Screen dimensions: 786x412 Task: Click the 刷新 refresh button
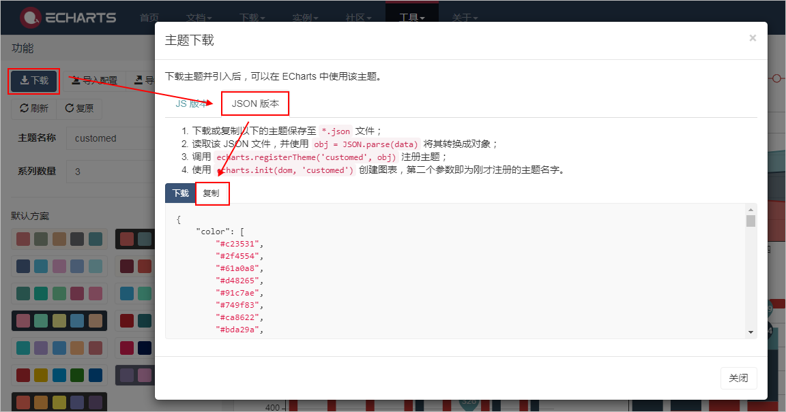pos(34,109)
